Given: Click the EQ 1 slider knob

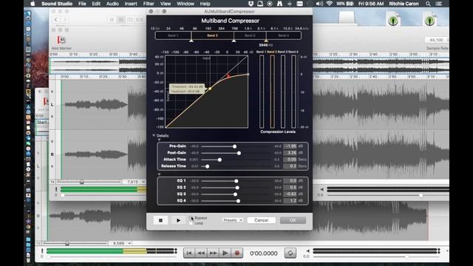Looking at the screenshot, I should [236, 181].
